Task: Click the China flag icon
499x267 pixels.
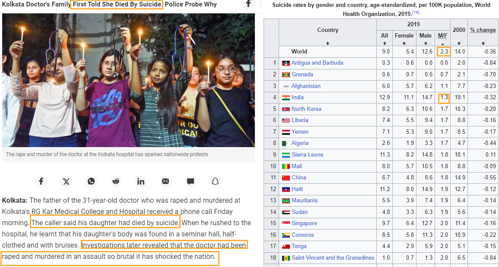Action: pos(286,178)
